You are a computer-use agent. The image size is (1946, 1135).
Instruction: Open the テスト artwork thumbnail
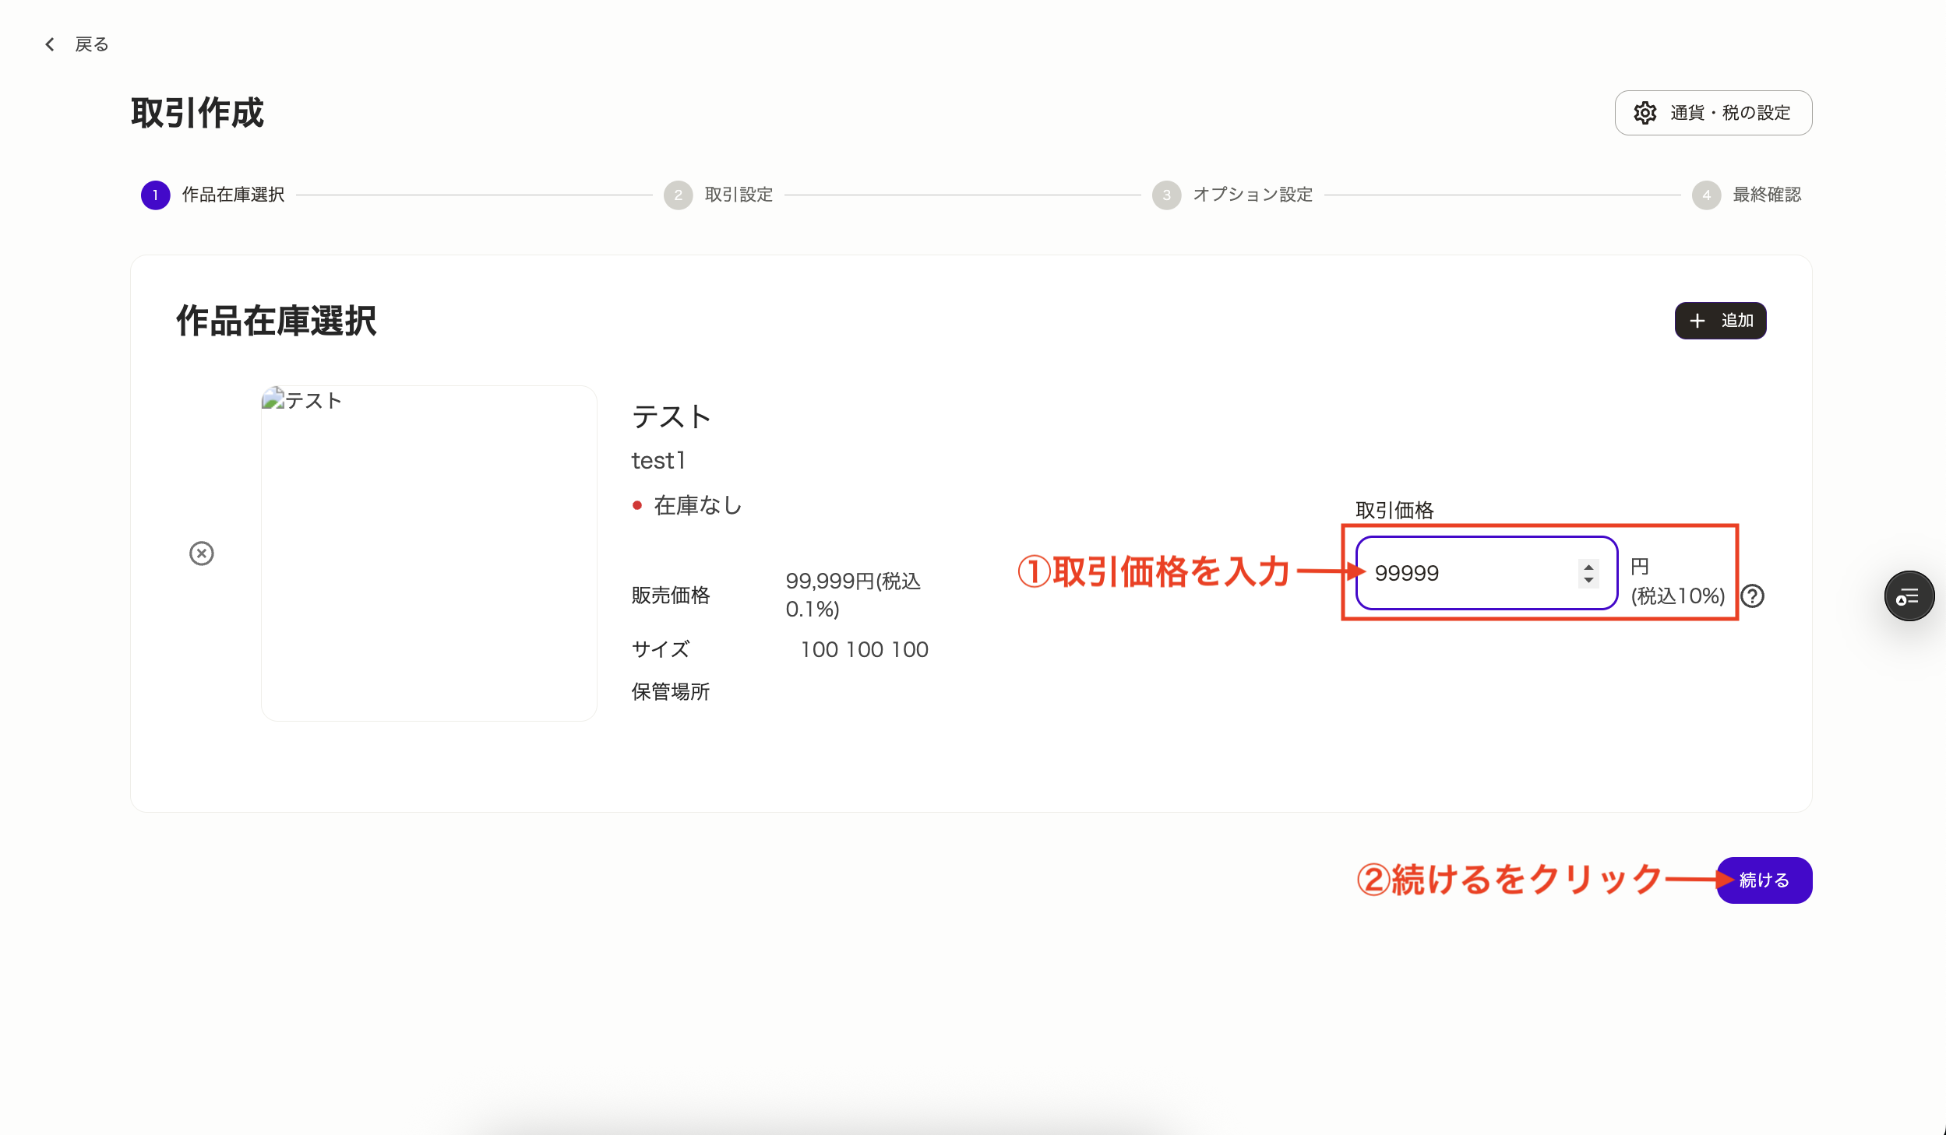(429, 553)
